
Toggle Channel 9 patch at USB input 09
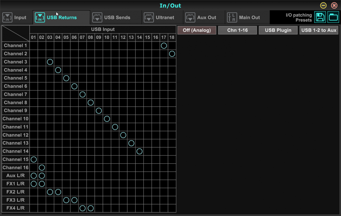coord(99,111)
